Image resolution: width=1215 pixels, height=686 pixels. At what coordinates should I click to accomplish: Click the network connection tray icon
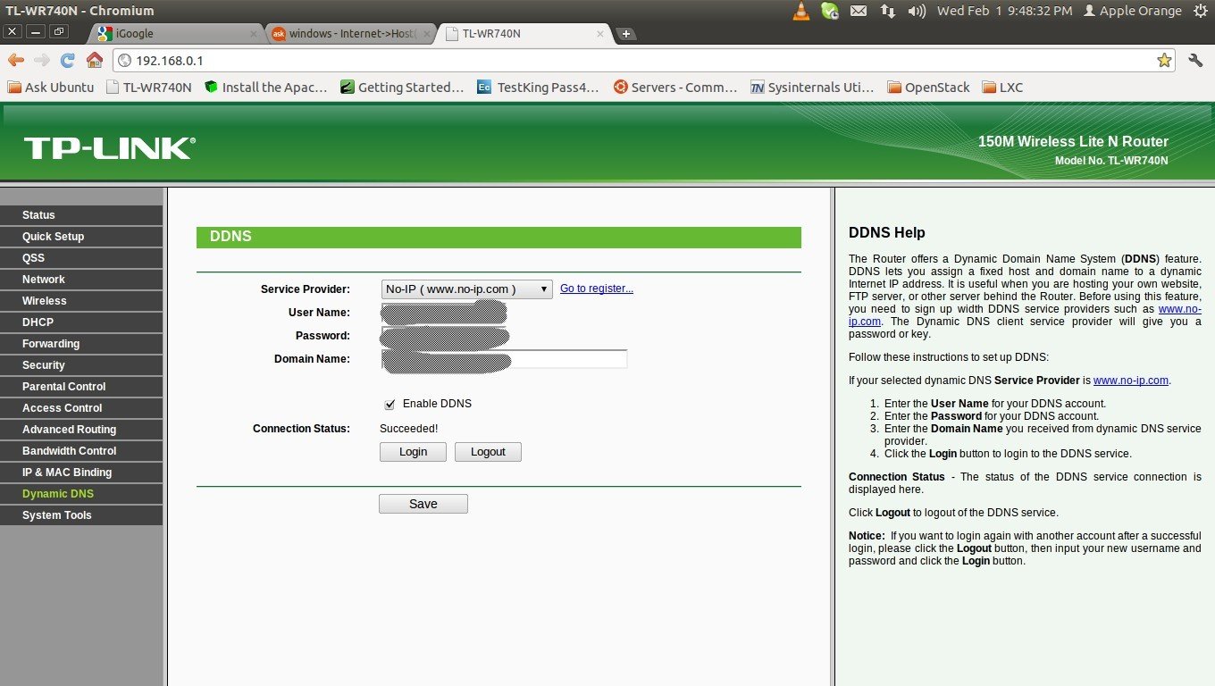click(x=887, y=11)
